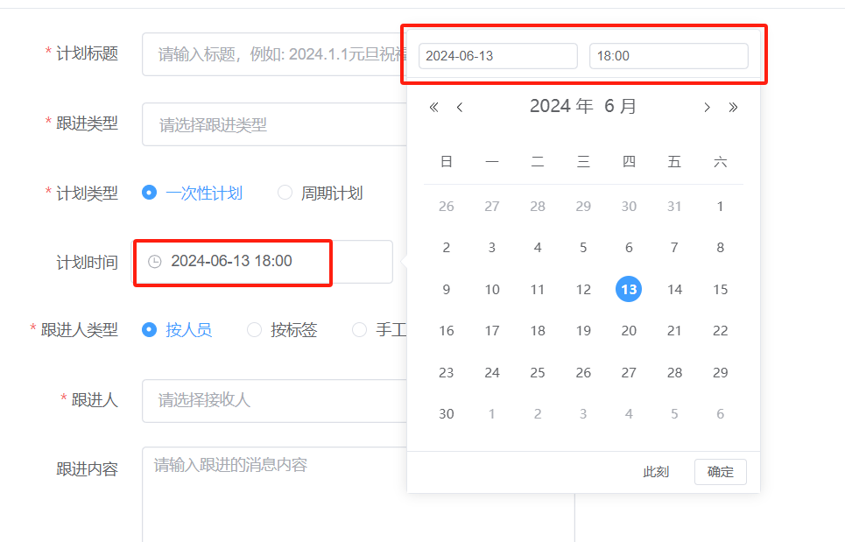Click the date input showing 2024-06-13
Image resolution: width=845 pixels, height=542 pixels.
(497, 56)
